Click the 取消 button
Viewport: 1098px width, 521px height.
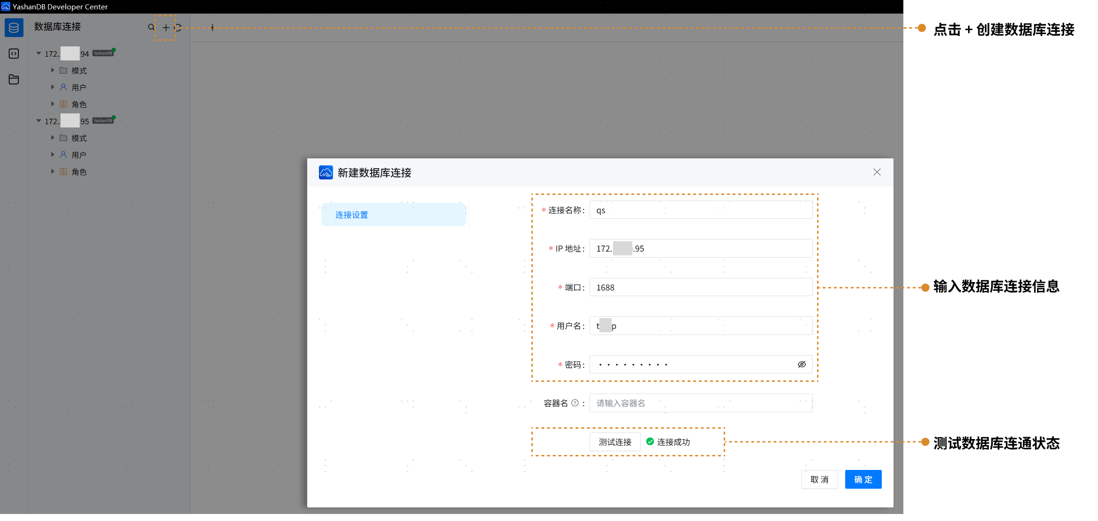coord(819,480)
